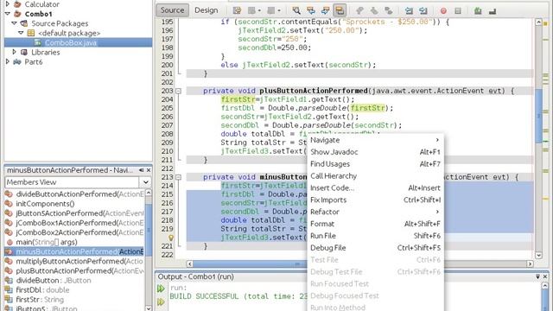Screen dimensions: 553x311
Task: Stop macro recording square icon
Action: tap(458, 10)
